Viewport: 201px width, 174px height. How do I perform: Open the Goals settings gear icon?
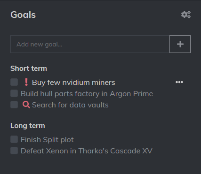186,15
